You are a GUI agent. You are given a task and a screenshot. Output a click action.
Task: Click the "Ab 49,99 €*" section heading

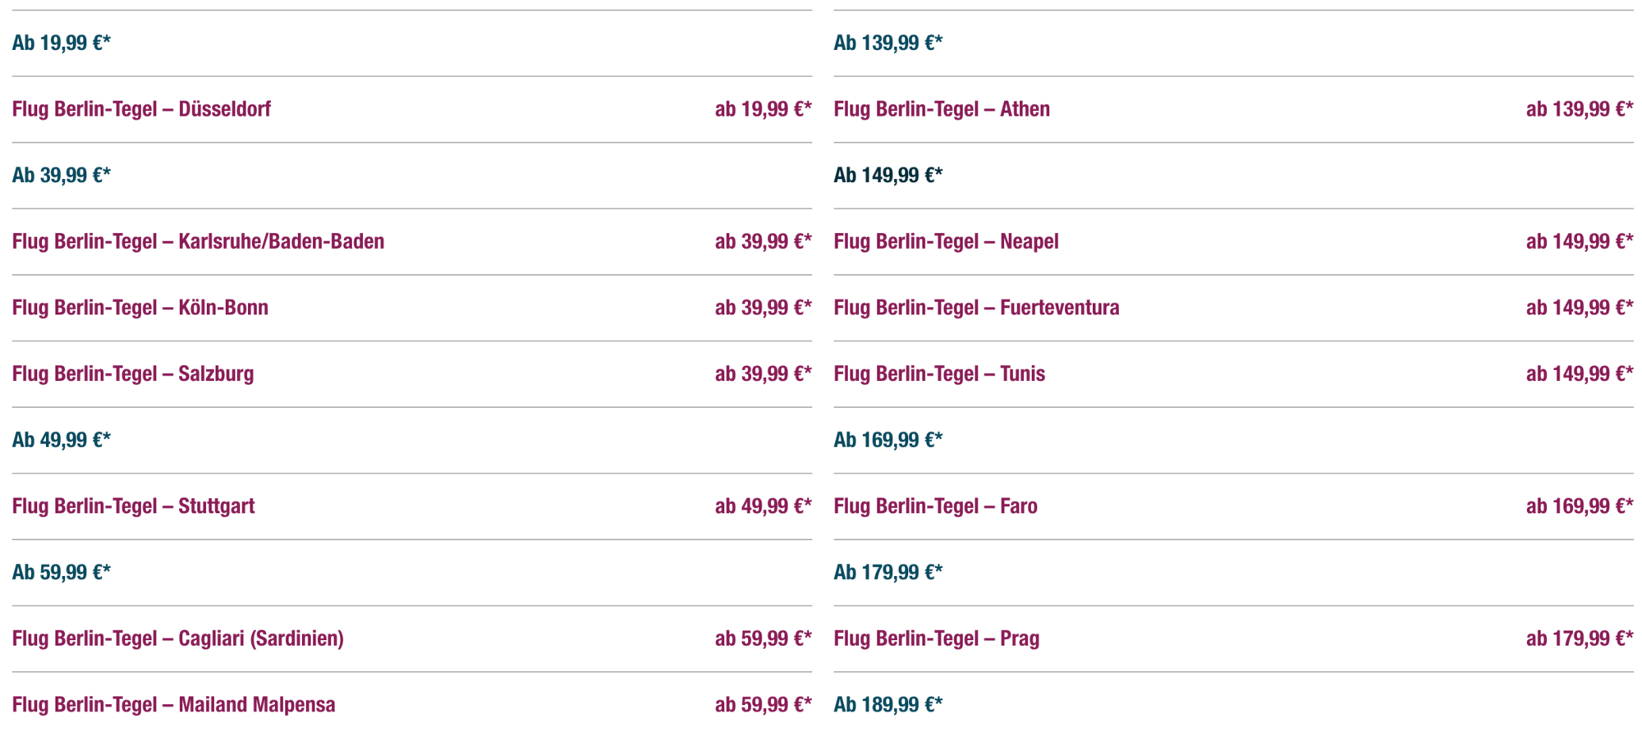pos(61,440)
